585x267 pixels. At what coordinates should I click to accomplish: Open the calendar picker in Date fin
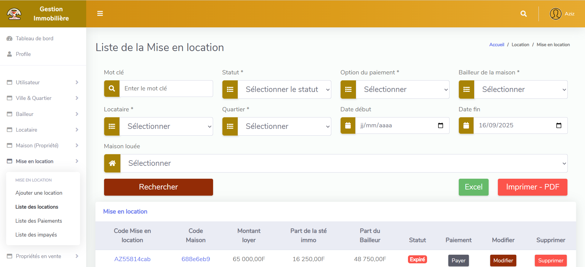coord(559,126)
